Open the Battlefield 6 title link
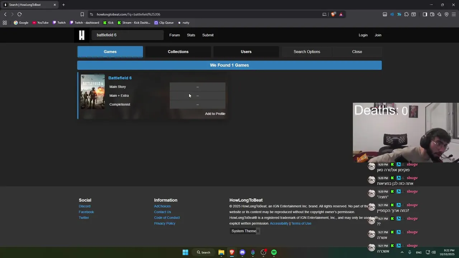This screenshot has width=459, height=258. [120, 78]
